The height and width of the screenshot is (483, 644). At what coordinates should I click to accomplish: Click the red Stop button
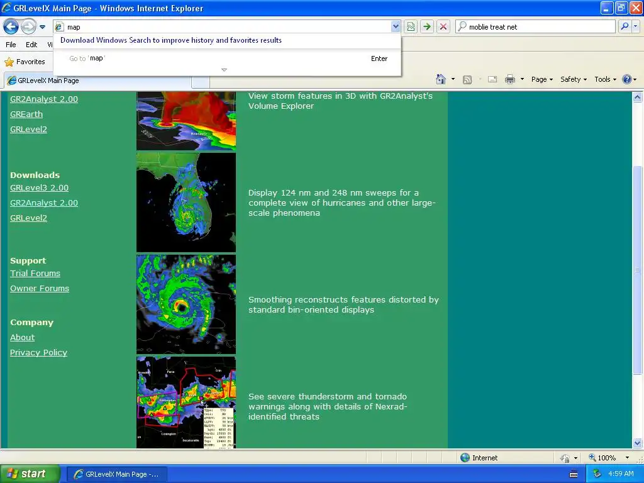pos(443,26)
